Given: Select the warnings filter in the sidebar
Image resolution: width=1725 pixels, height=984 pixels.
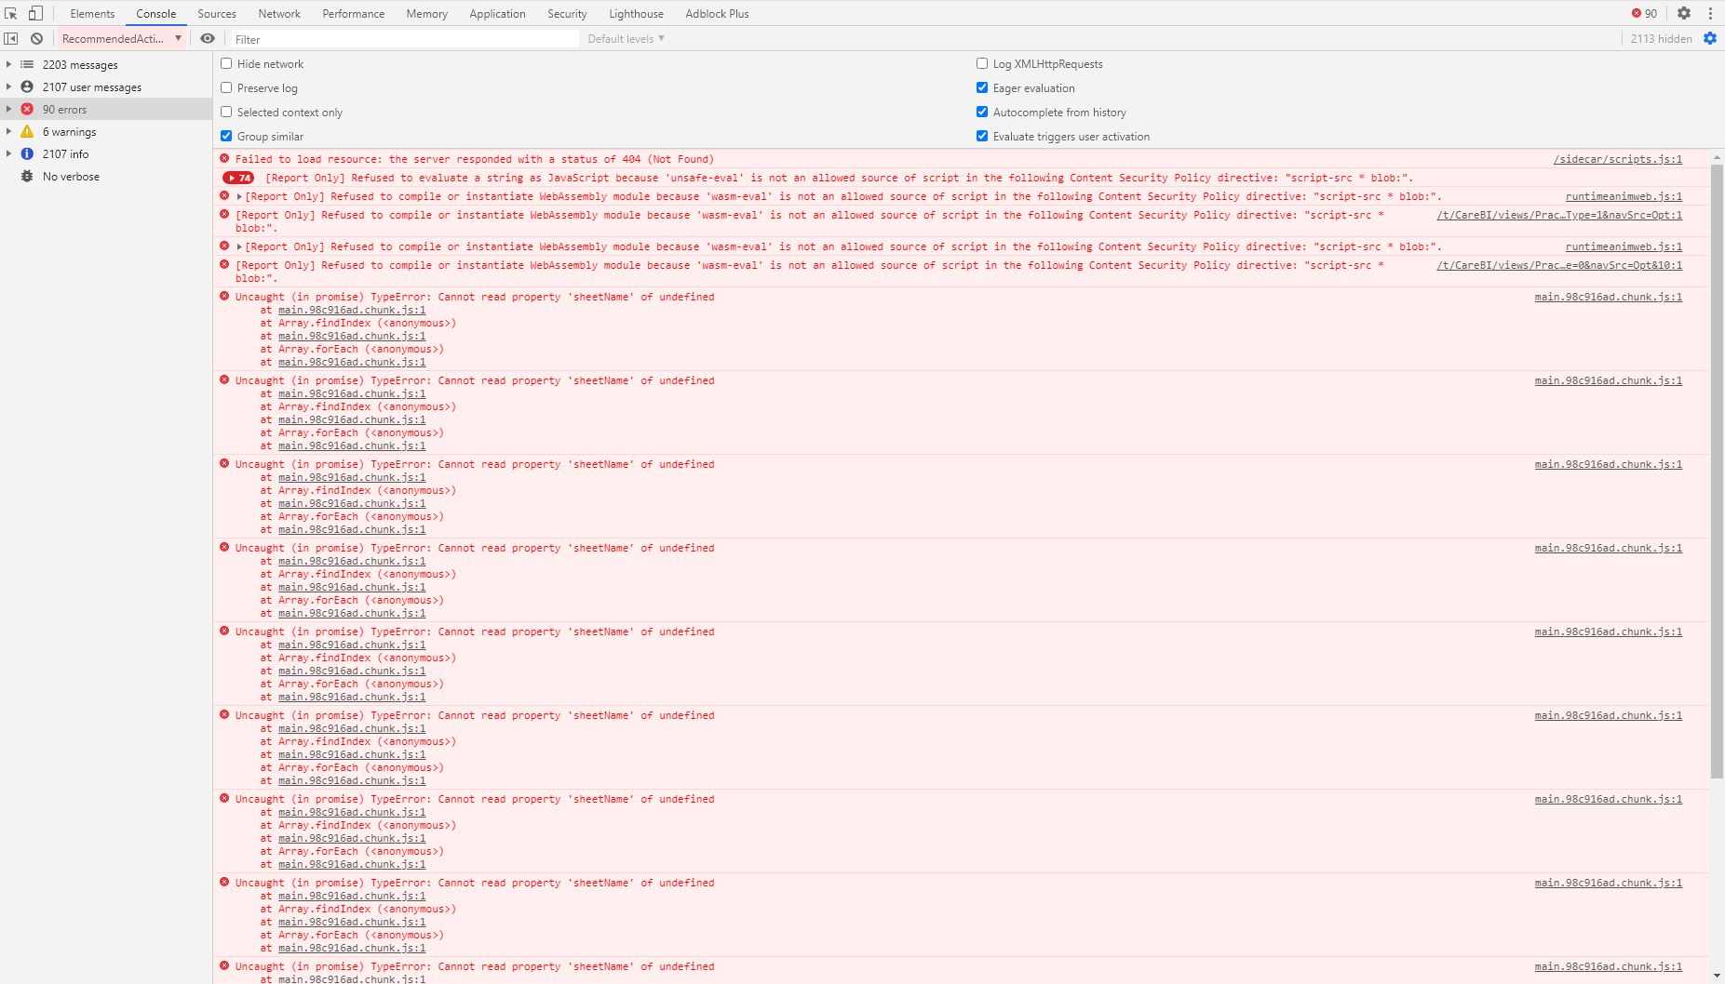Looking at the screenshot, I should [x=69, y=131].
